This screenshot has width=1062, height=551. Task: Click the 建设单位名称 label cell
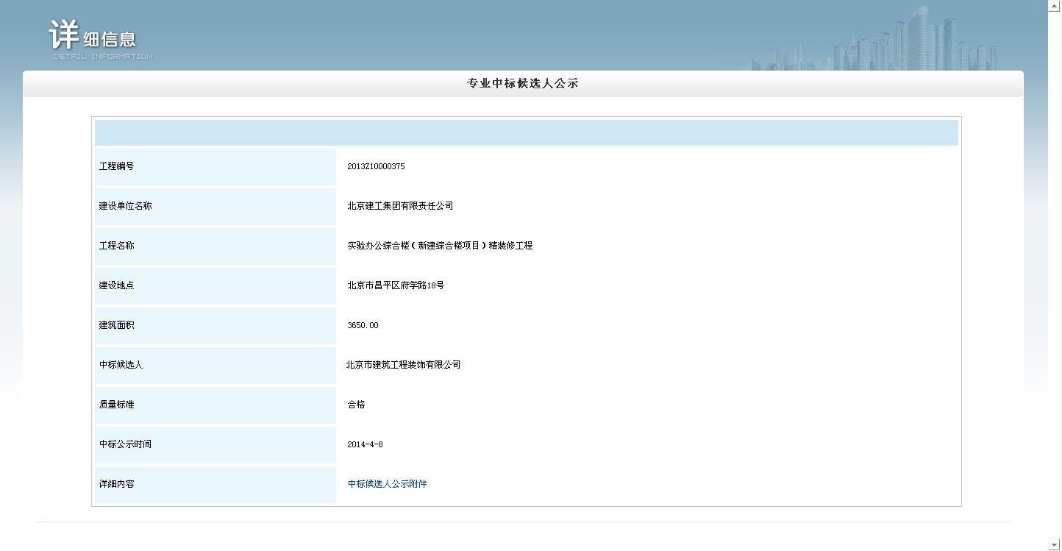[215, 207]
